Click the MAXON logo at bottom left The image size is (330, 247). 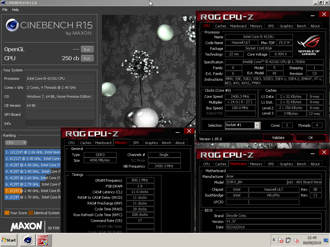[x=26, y=226]
